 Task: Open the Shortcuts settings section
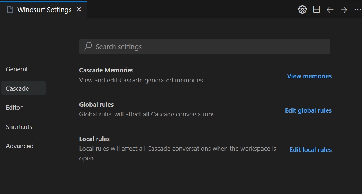click(x=19, y=127)
